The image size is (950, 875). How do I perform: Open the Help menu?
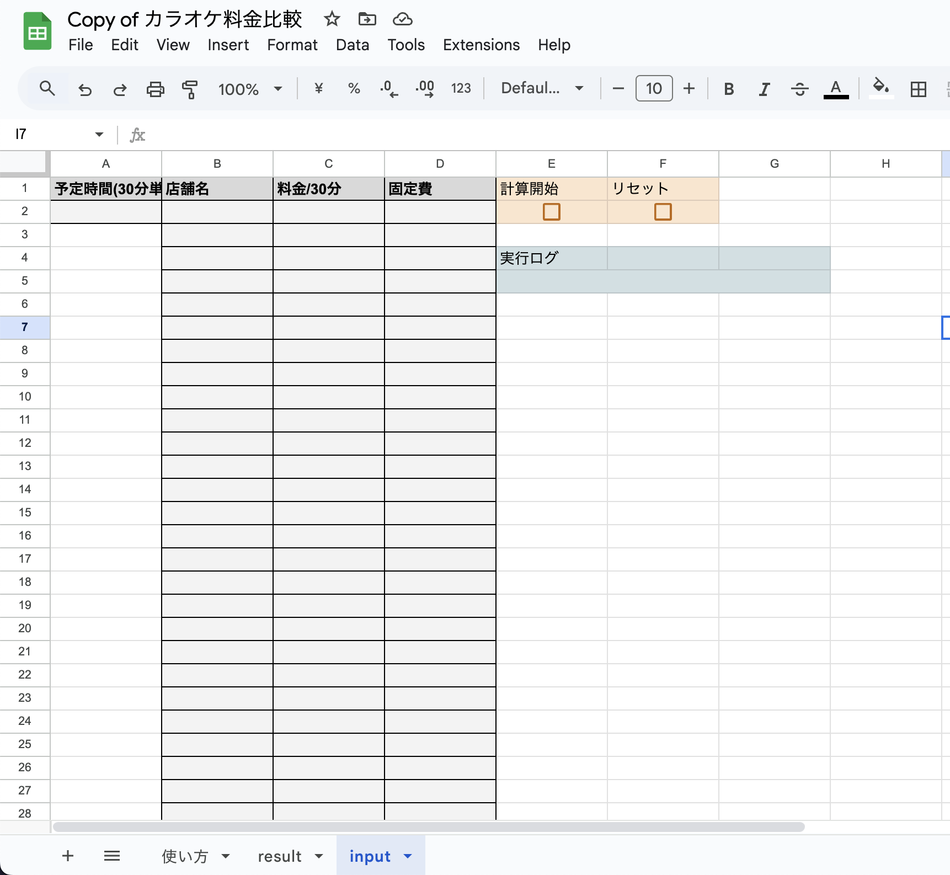click(554, 45)
